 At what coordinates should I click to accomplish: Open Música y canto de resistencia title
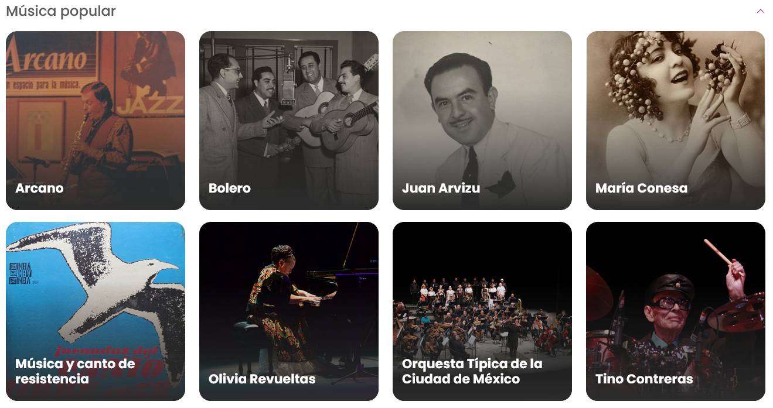tap(75, 371)
